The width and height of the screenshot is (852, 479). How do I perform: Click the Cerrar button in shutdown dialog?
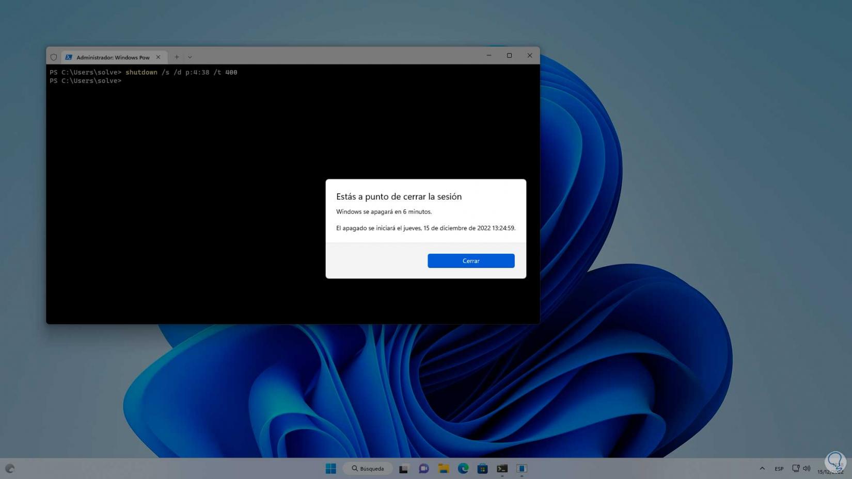click(470, 261)
